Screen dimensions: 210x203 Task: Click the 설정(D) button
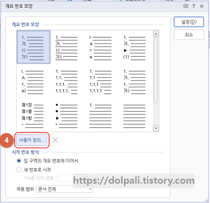[189, 22]
